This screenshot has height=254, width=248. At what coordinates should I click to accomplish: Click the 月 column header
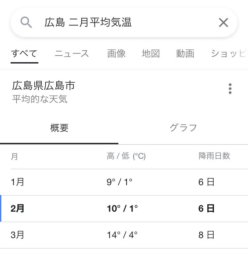[x=15, y=156]
